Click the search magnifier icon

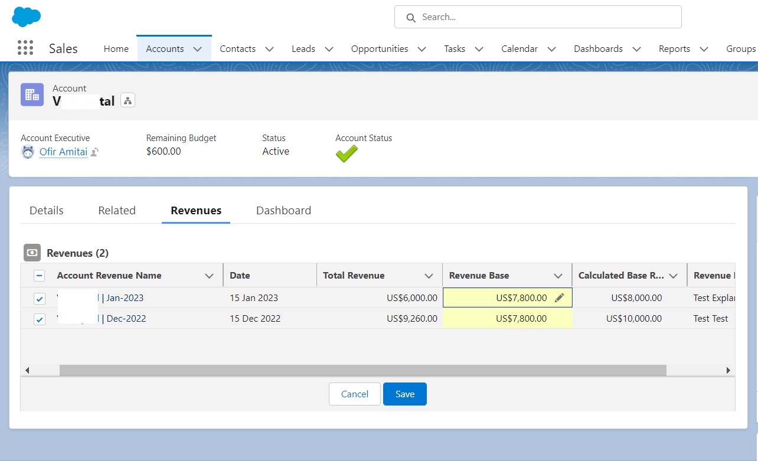(x=410, y=17)
